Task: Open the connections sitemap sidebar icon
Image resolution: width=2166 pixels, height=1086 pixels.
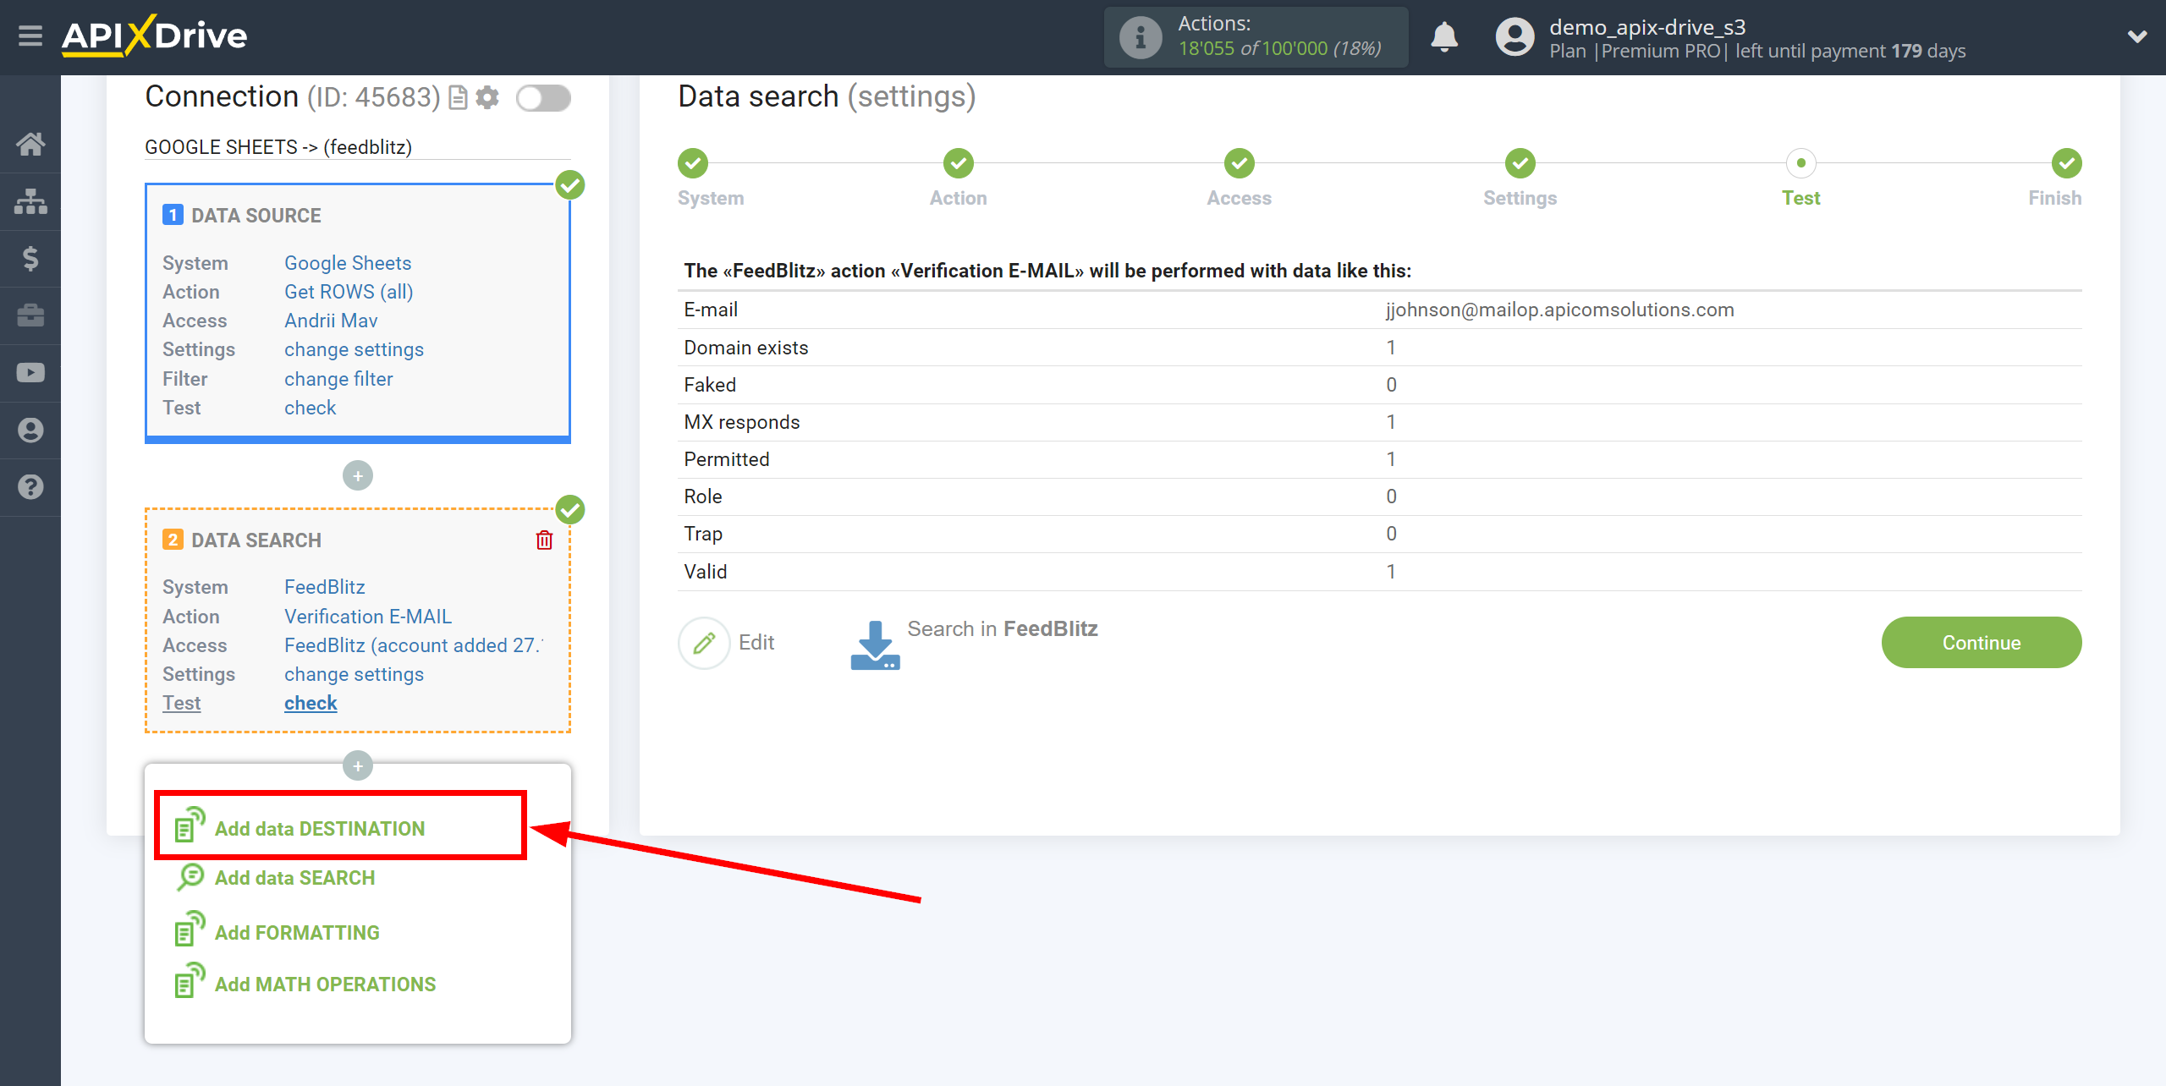Action: (x=30, y=201)
